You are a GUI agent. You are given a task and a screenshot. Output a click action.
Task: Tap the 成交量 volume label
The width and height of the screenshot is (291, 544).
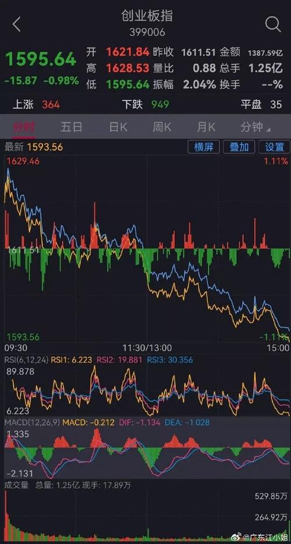pos(16,485)
